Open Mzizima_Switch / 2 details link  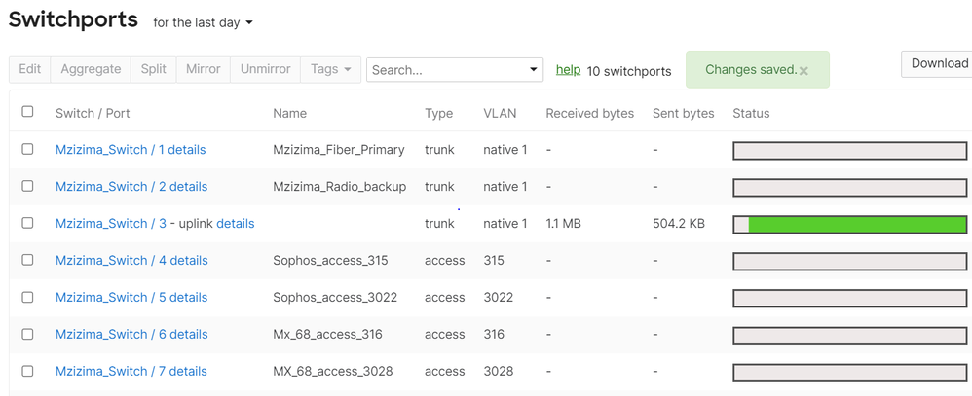131,186
